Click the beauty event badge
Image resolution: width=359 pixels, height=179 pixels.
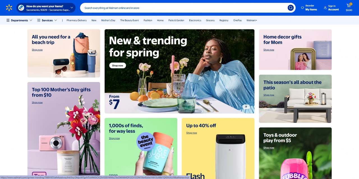pos(146,142)
